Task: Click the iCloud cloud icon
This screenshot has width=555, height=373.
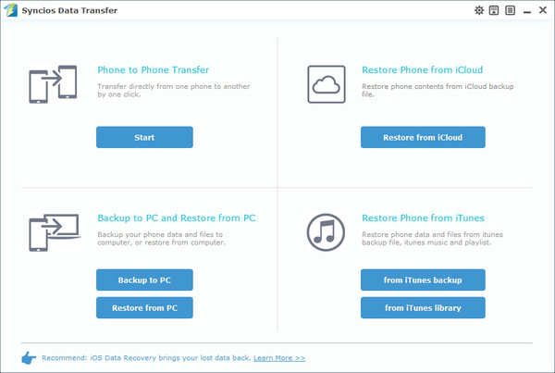Action: pos(326,85)
